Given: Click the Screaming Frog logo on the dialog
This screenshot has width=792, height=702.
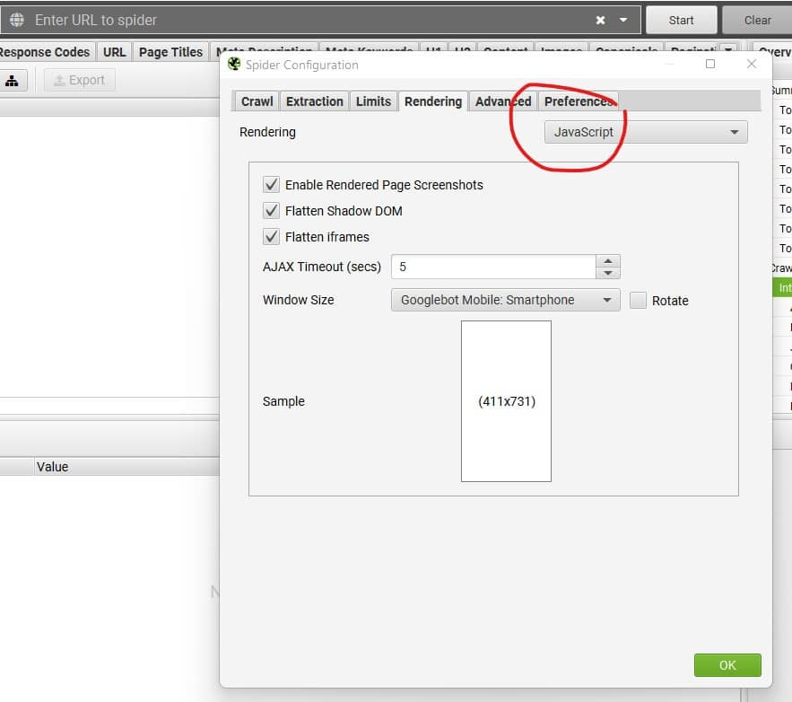Looking at the screenshot, I should pos(234,64).
